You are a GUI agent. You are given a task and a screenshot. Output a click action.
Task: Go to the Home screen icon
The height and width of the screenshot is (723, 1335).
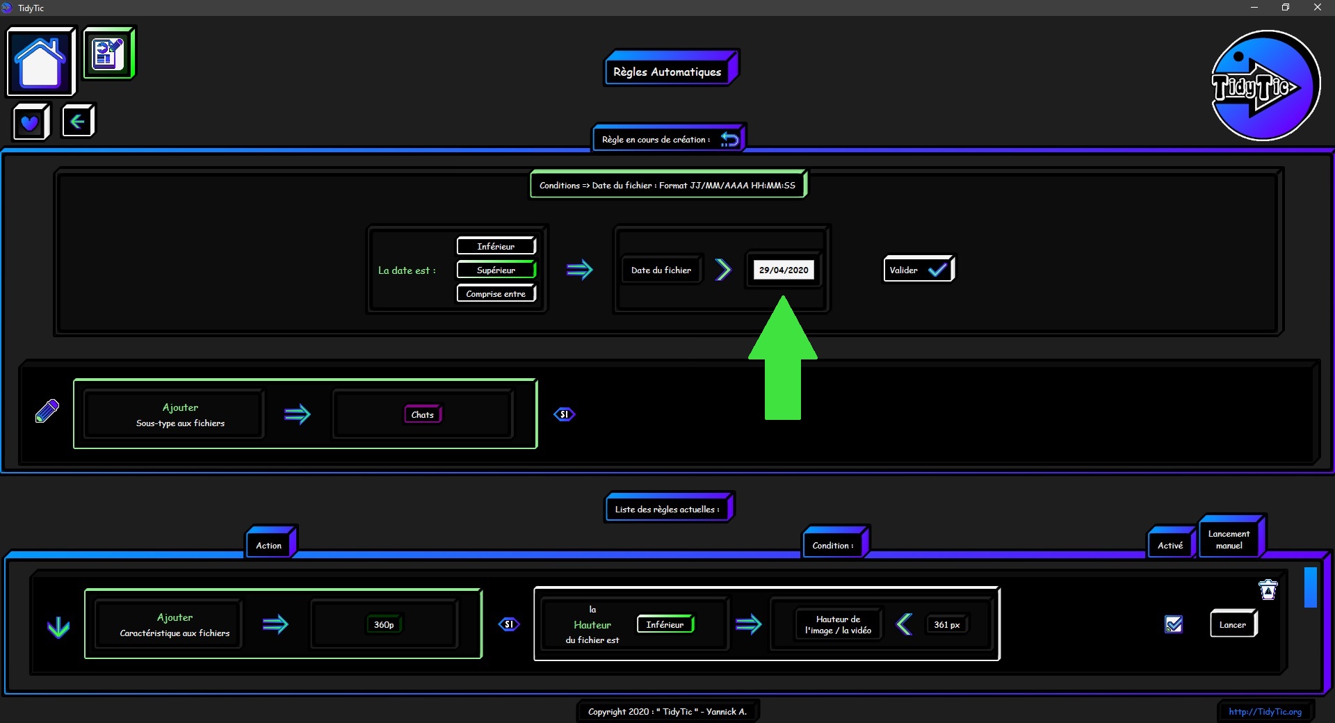click(x=40, y=62)
